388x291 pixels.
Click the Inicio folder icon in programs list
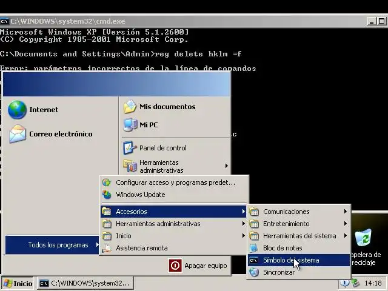pyautogui.click(x=107, y=236)
